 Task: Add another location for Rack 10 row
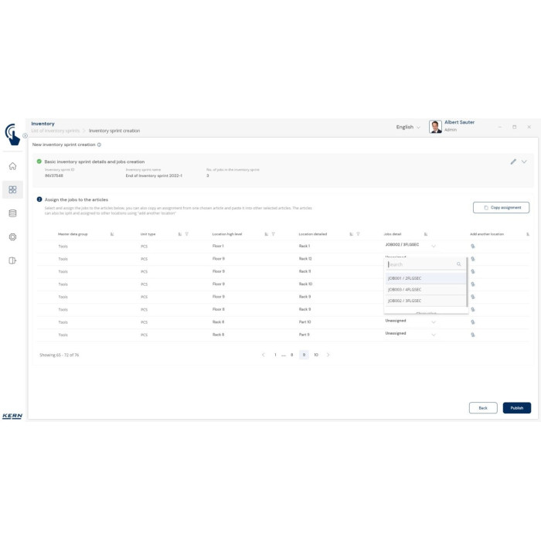[x=473, y=284]
